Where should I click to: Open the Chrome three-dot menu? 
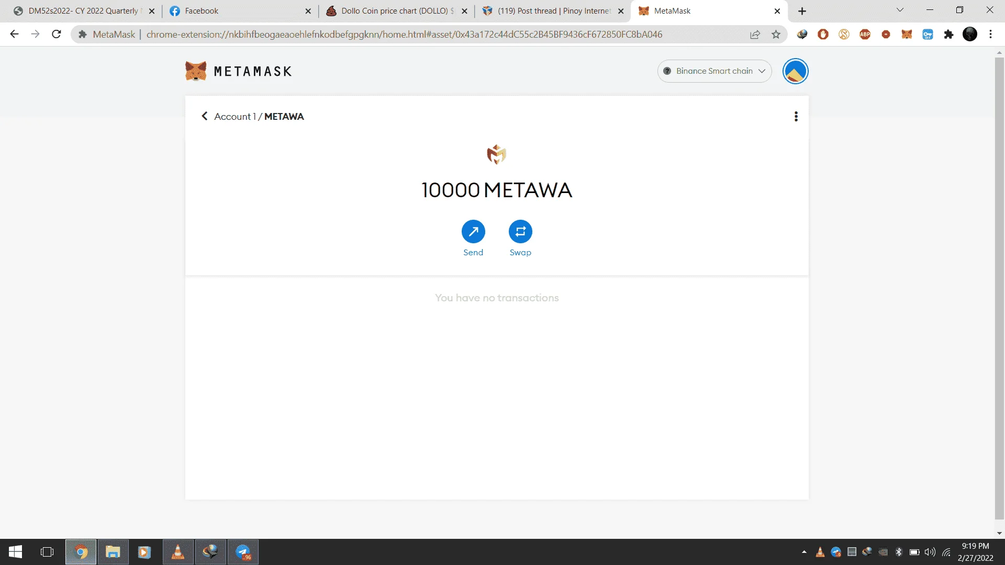coord(990,35)
